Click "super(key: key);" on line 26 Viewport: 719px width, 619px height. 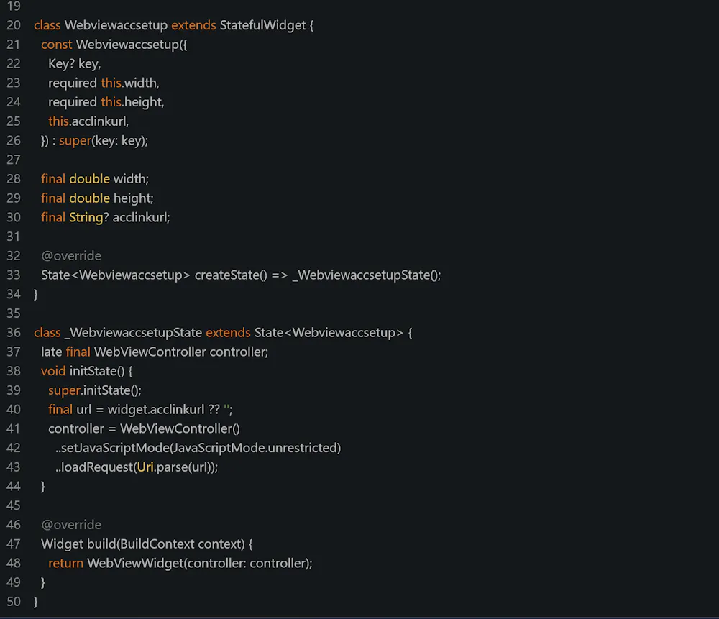pos(104,141)
